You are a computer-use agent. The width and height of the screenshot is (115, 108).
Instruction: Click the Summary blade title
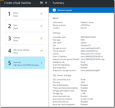pos(58,3)
